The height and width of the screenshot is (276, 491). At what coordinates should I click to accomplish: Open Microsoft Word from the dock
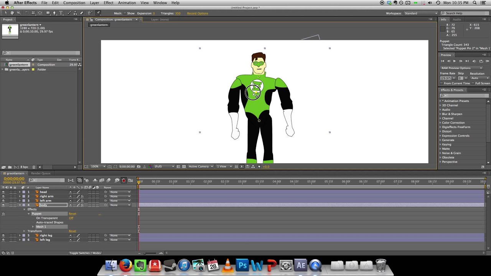click(x=257, y=265)
